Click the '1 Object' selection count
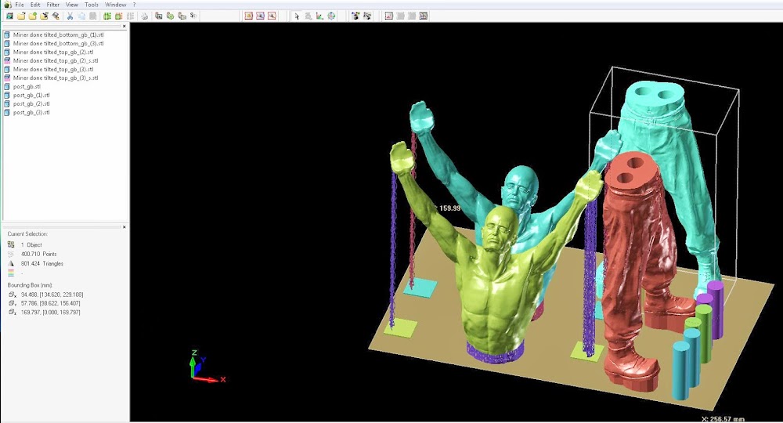The width and height of the screenshot is (783, 423). (x=31, y=244)
